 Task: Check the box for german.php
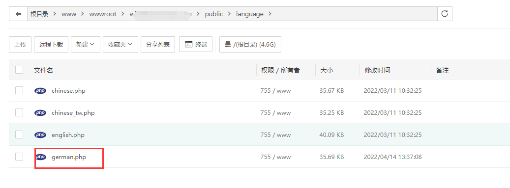click(19, 157)
